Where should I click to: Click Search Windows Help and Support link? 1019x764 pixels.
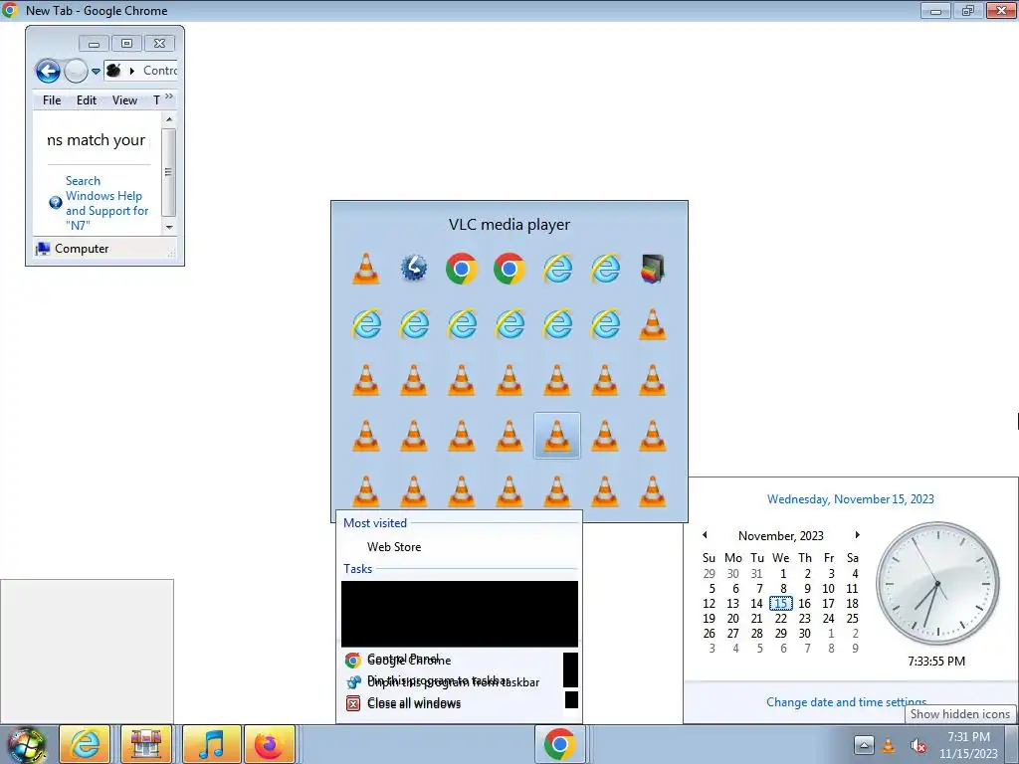pyautogui.click(x=106, y=203)
